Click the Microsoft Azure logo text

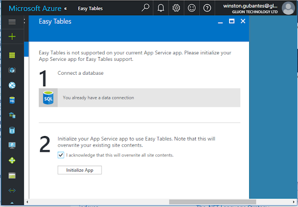tap(35, 8)
